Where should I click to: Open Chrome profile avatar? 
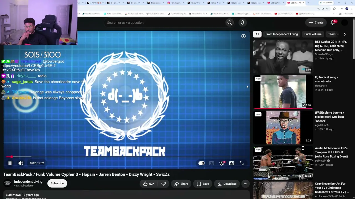347,9
